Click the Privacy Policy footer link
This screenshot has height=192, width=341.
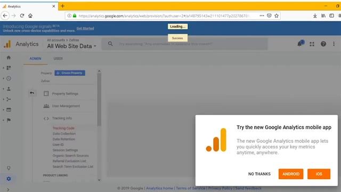point(220,188)
